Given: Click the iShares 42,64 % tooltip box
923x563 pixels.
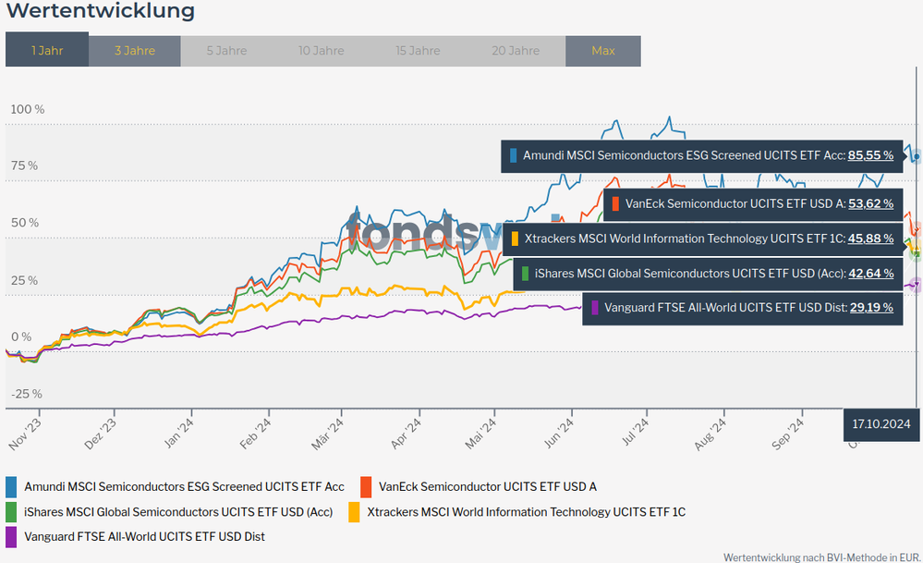Looking at the screenshot, I should [707, 273].
